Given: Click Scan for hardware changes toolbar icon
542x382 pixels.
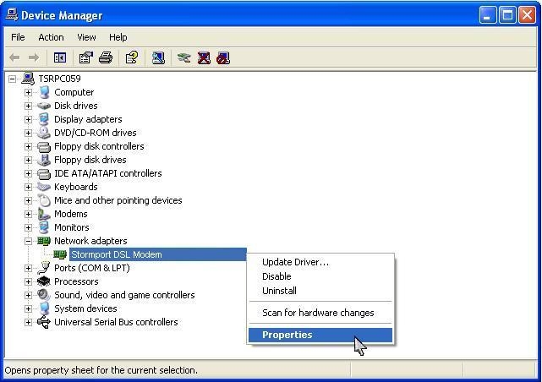Looking at the screenshot, I should coord(158,57).
